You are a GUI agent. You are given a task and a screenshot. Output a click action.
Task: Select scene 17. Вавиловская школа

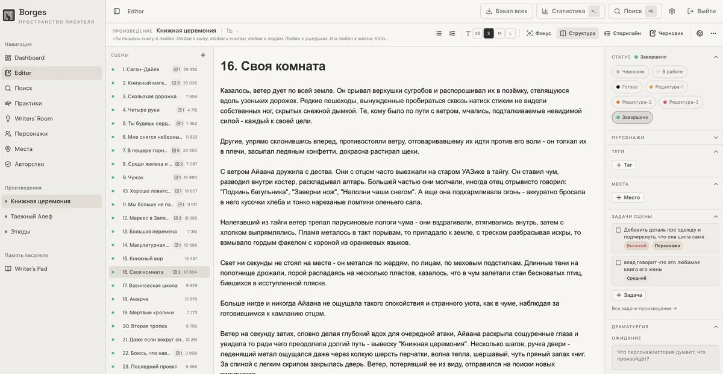159,286
